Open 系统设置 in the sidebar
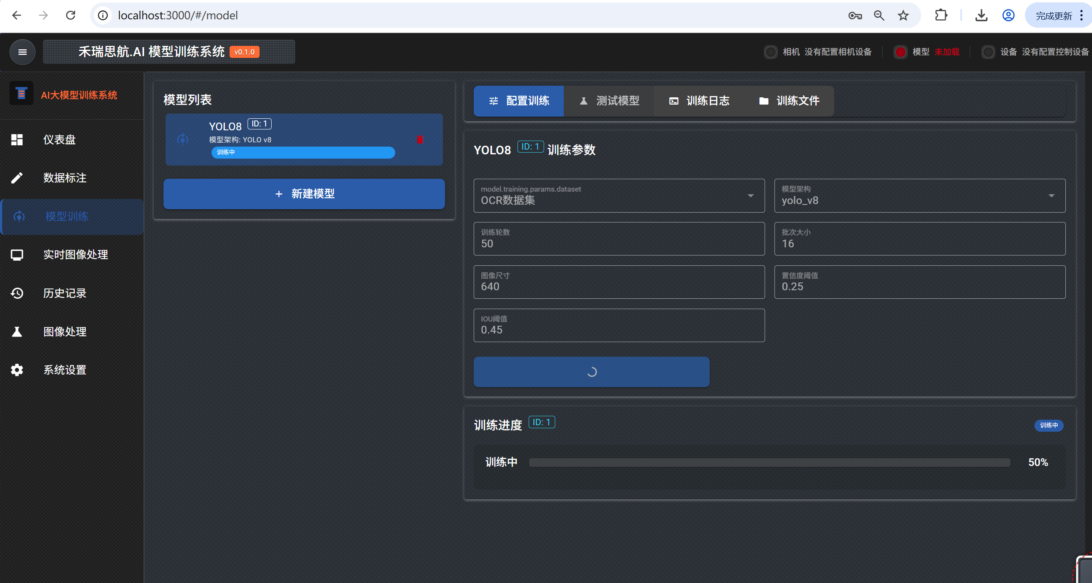 point(72,370)
